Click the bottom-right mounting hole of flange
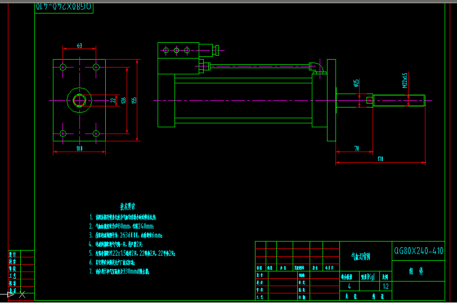Viewport: 457px width, 303px height. (x=96, y=133)
